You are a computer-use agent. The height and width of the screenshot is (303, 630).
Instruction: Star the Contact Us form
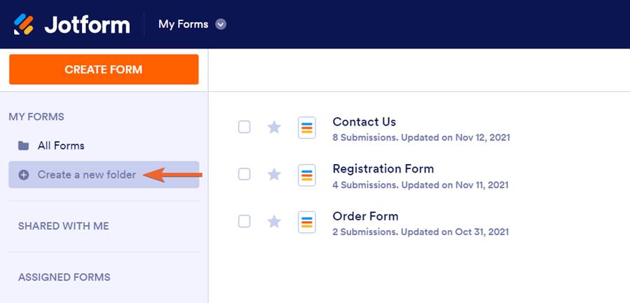coord(274,127)
